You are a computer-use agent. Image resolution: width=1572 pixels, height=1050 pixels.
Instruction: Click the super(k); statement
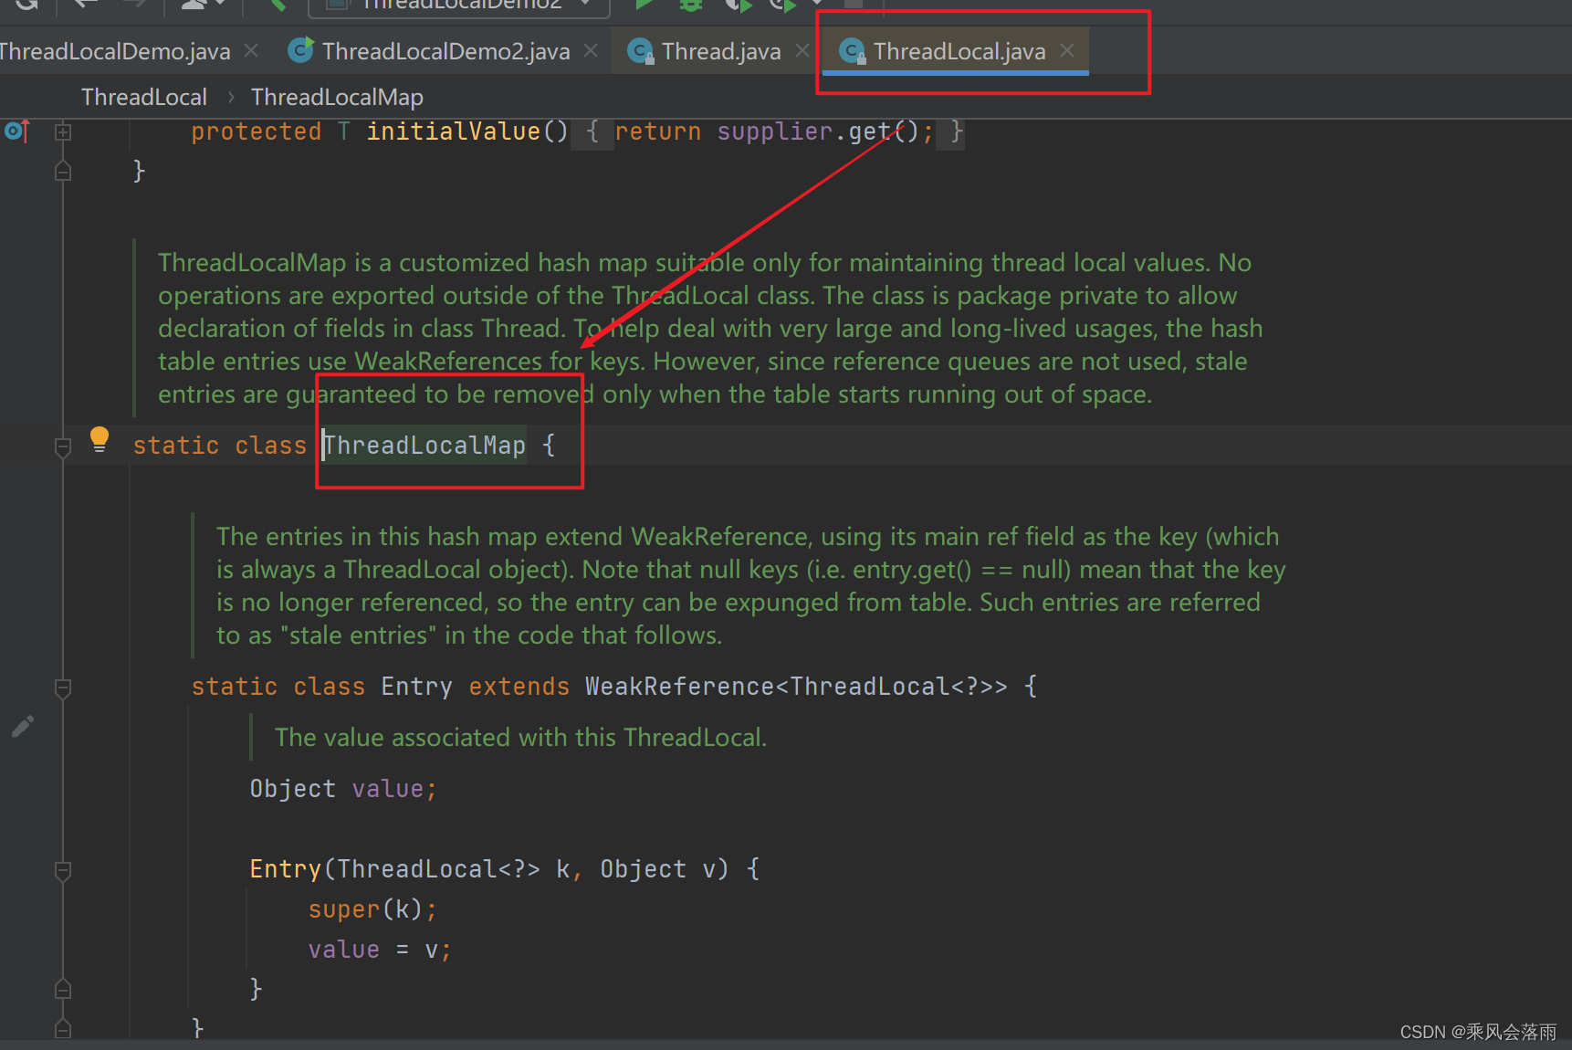pos(372,909)
